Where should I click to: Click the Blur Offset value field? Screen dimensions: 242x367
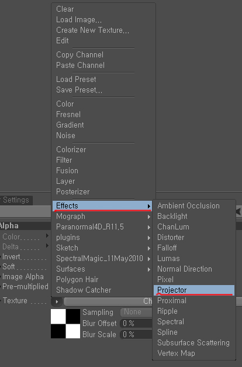tap(136, 324)
